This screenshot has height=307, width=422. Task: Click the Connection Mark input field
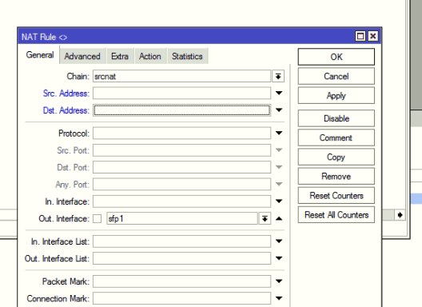[181, 298]
